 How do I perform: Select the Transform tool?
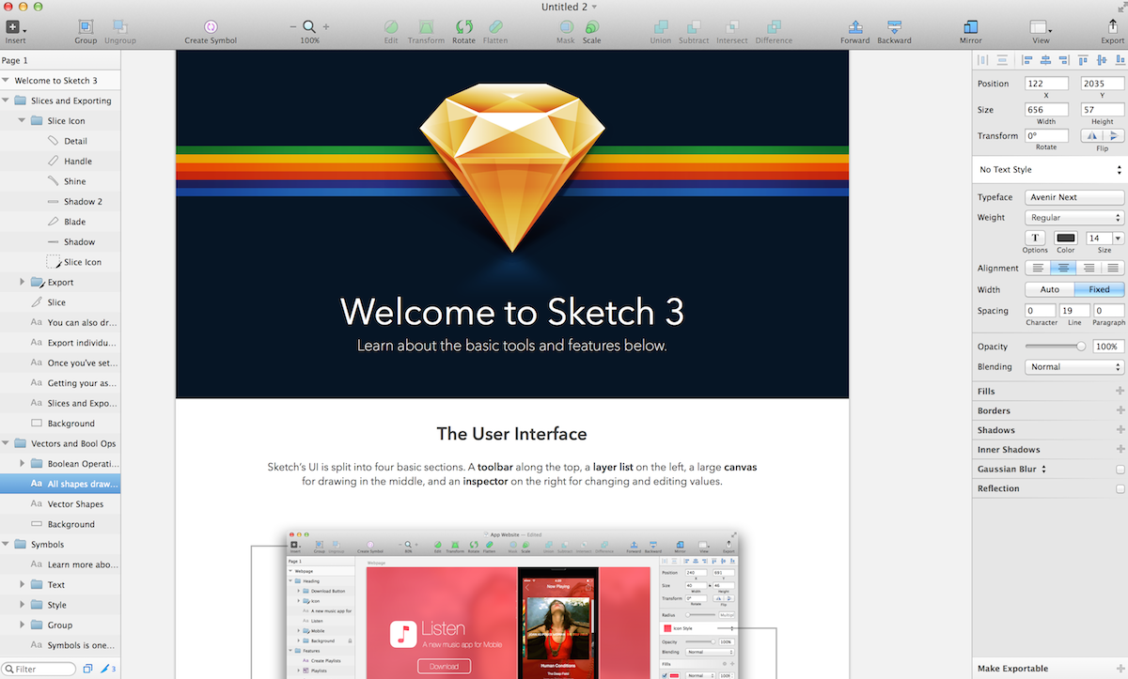click(426, 27)
